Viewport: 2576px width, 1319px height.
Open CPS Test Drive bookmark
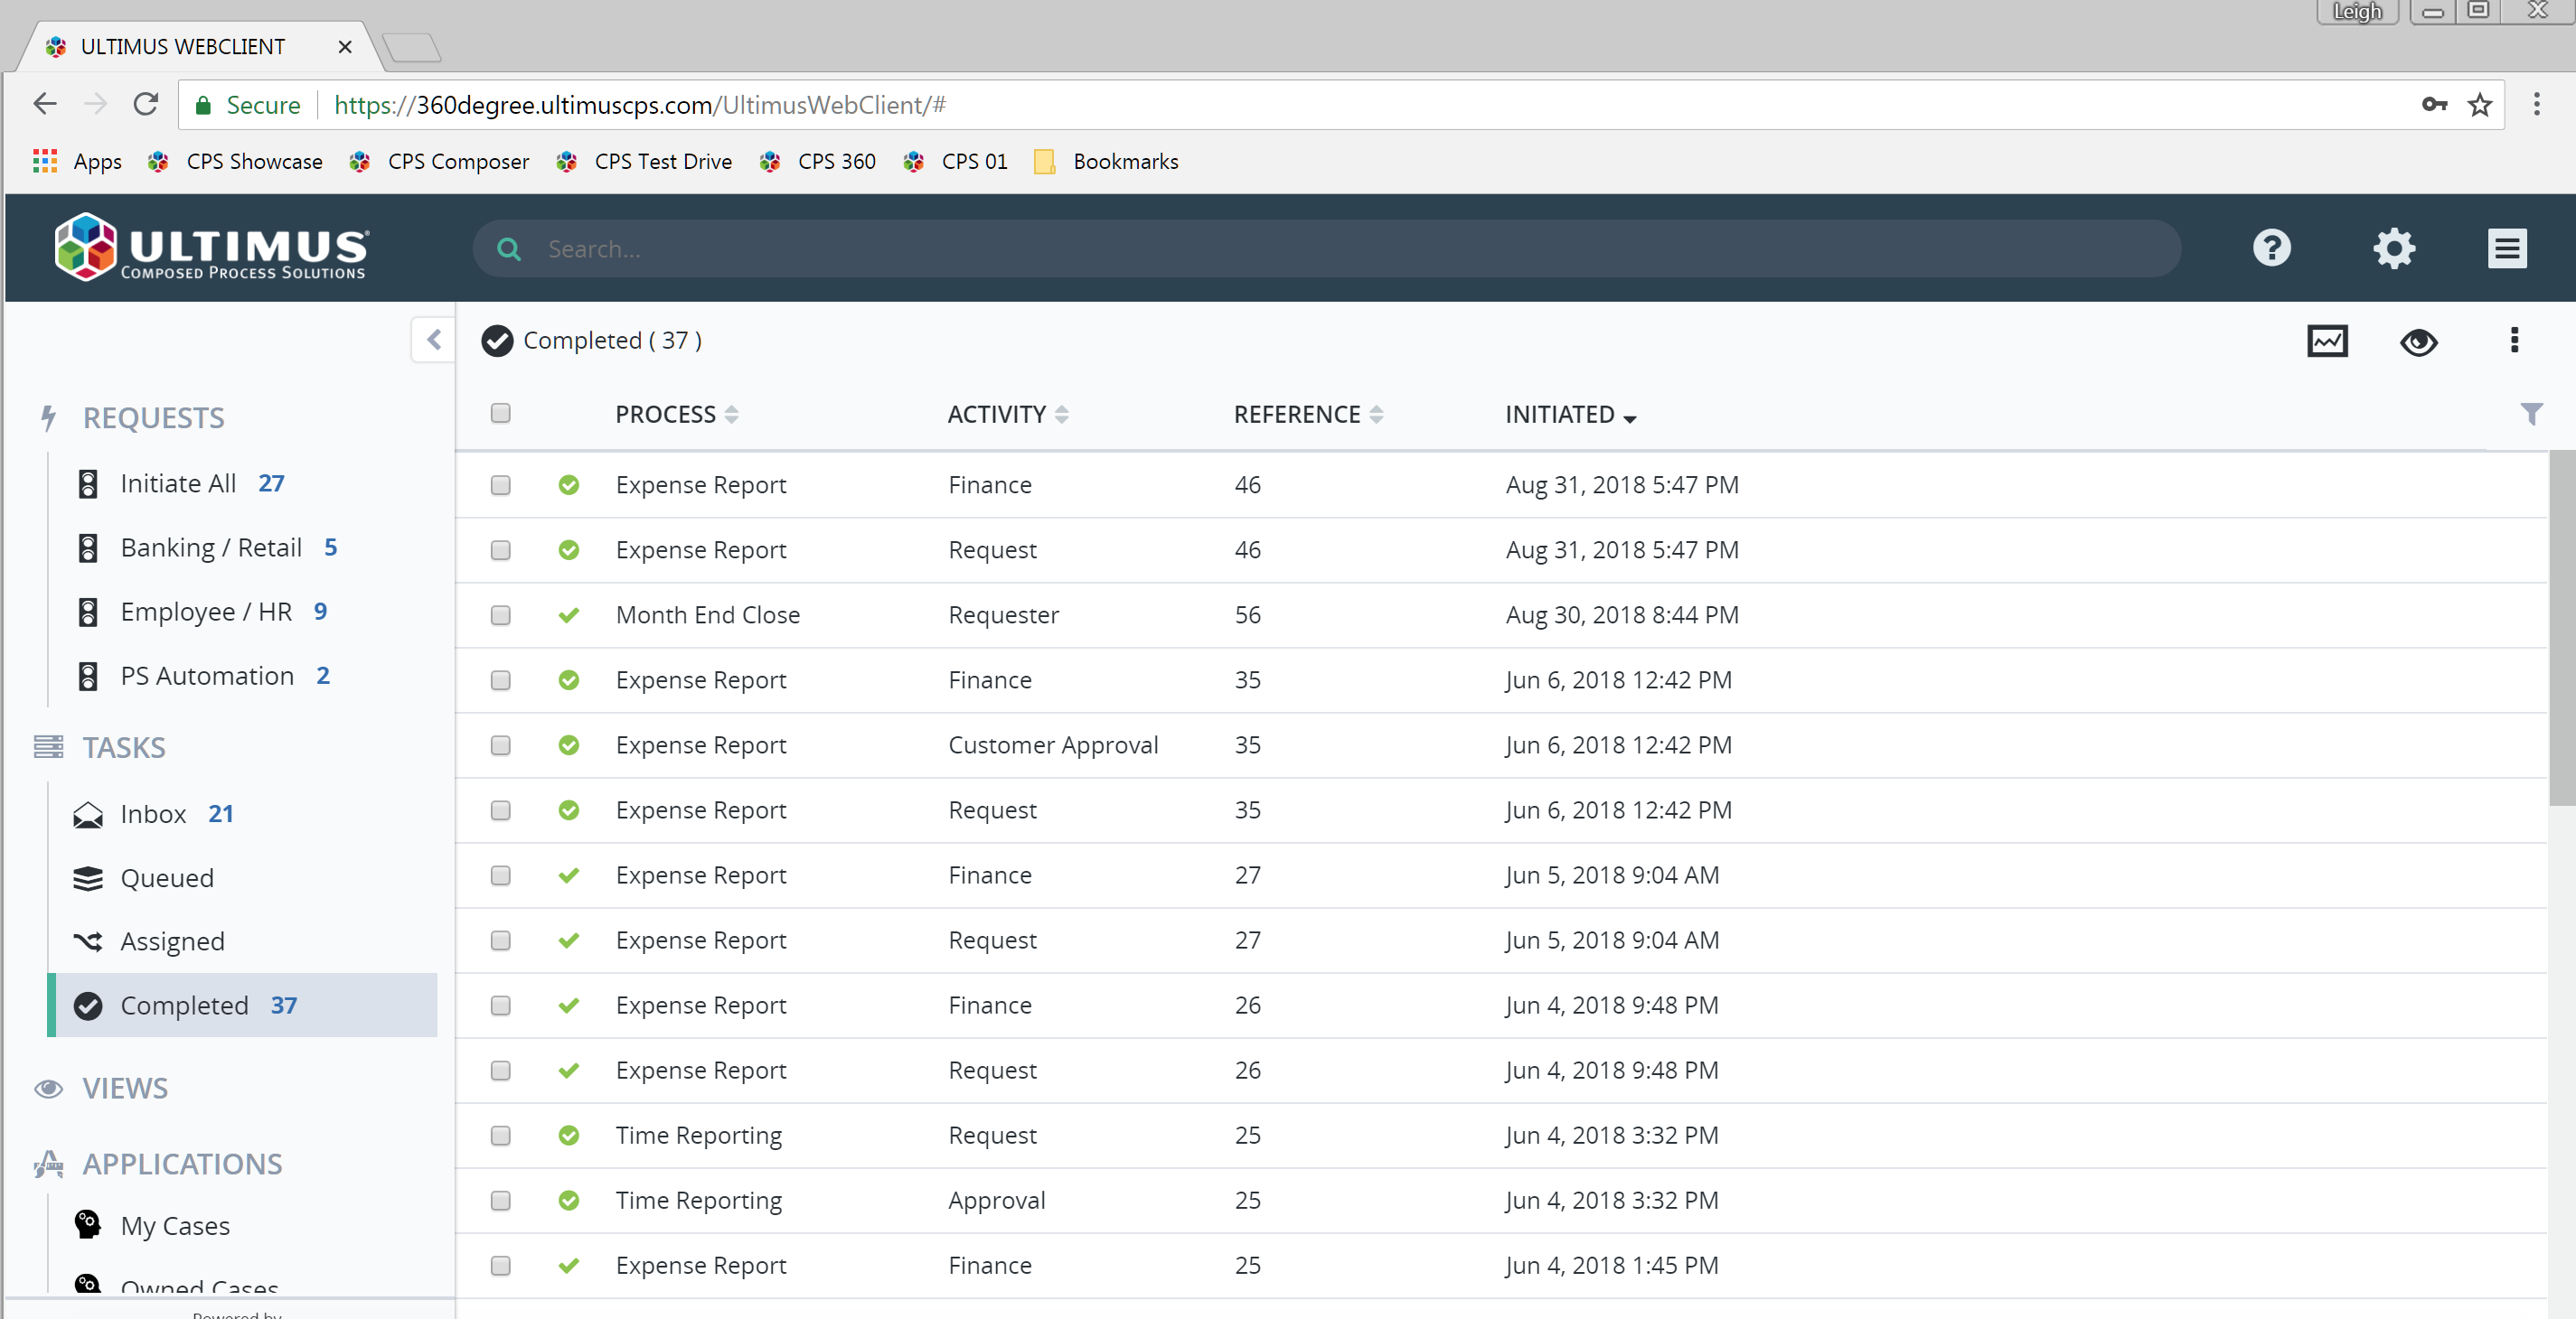[x=644, y=162]
